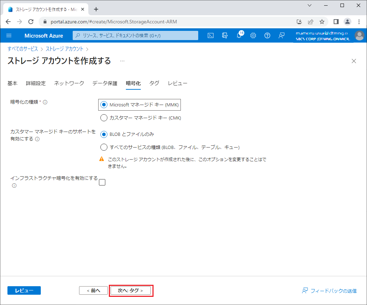Bookmark this page with the star icon
Viewport: 367px width, 305px height.
(x=322, y=22)
